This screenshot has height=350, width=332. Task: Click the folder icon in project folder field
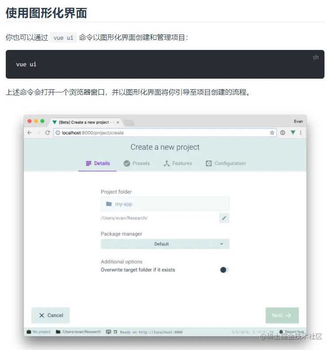(x=109, y=204)
